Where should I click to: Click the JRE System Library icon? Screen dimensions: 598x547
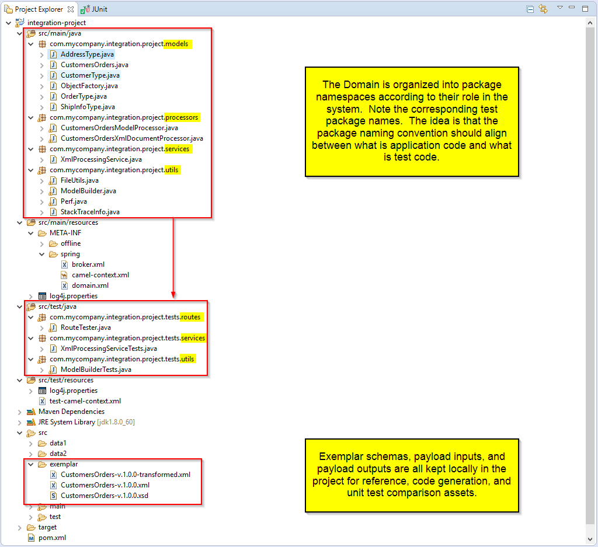point(31,422)
